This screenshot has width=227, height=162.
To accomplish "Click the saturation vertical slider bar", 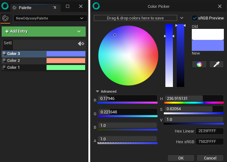I will pyautogui.click(x=169, y=56).
